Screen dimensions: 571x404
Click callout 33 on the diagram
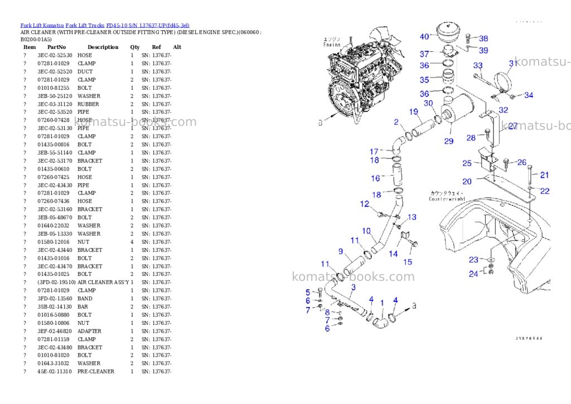[x=478, y=65]
